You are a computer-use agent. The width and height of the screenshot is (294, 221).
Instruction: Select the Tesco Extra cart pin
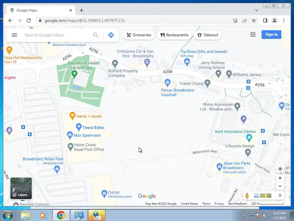(79, 127)
